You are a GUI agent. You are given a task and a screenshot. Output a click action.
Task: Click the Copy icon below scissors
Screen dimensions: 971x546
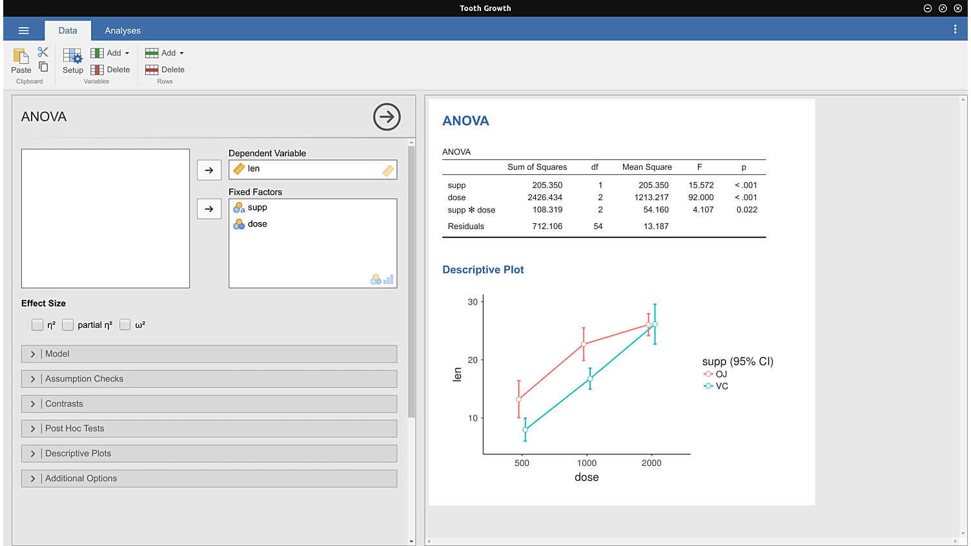(43, 67)
